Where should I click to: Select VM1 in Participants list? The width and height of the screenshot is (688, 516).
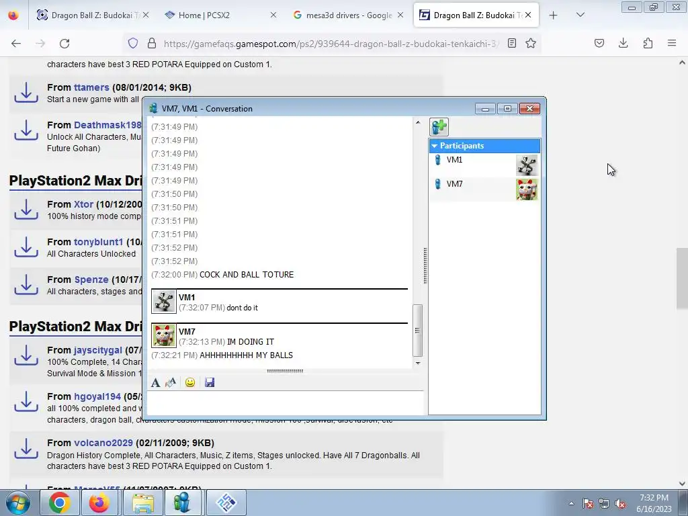[x=484, y=165]
